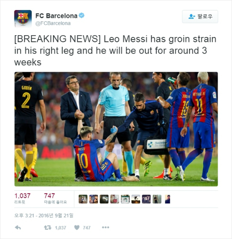The image size is (232, 239).
Task: Open the three-dot more options menu
Action: pos(105,227)
